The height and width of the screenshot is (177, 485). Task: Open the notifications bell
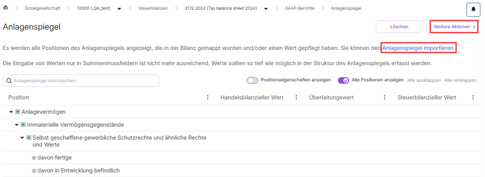[x=473, y=9]
